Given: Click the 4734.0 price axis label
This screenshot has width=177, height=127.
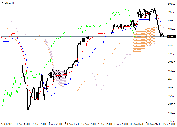Looking at the screenshot, I should click(172, 62).
